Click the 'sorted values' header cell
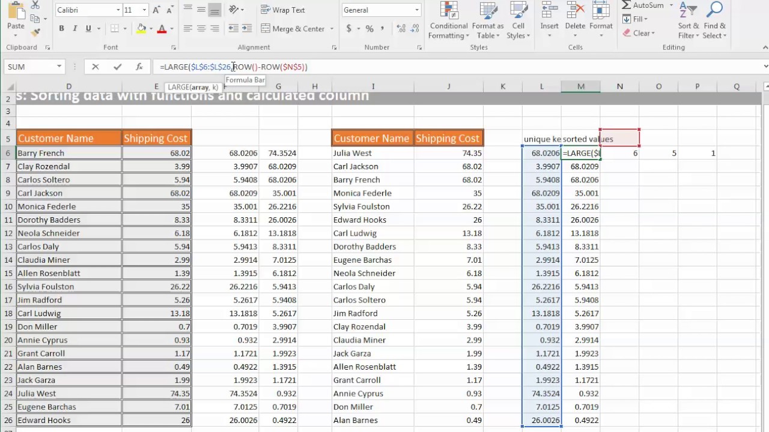The height and width of the screenshot is (432, 769). (x=581, y=139)
